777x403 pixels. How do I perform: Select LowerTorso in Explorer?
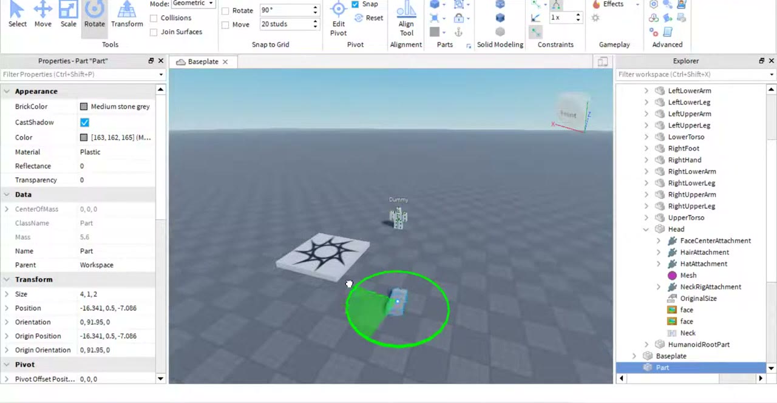point(686,137)
